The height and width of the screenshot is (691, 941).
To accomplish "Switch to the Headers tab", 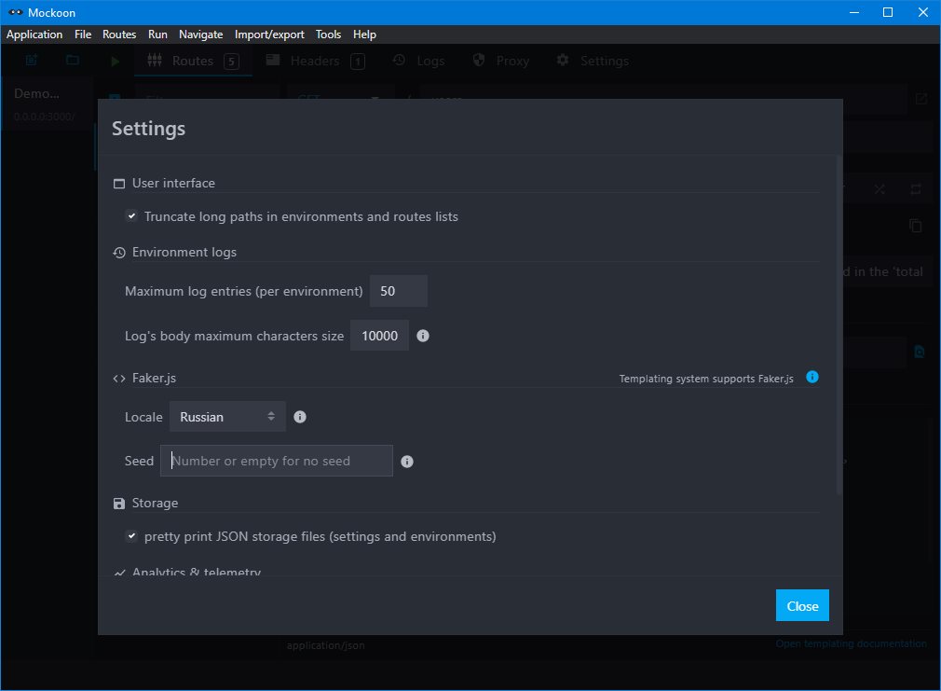I will [x=315, y=61].
